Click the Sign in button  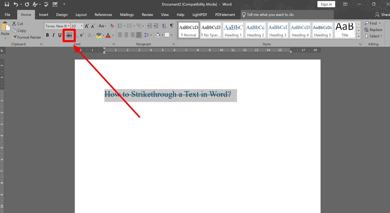pos(326,4)
